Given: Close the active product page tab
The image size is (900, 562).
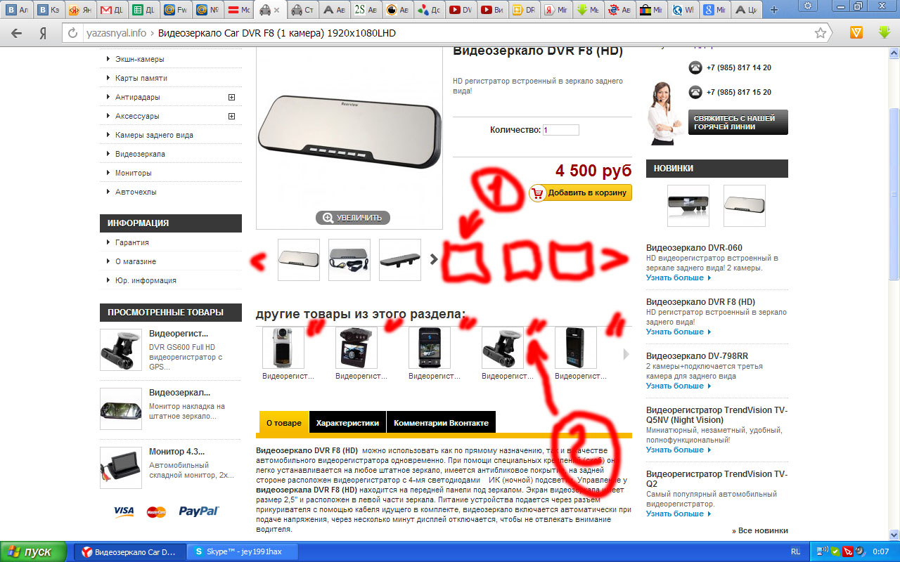Looking at the screenshot, I should coord(276,11).
